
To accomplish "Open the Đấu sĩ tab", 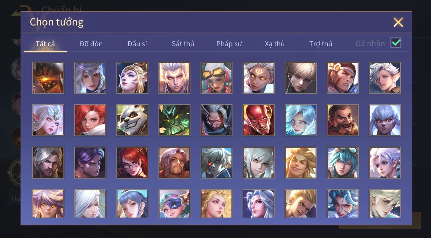I will (x=137, y=44).
